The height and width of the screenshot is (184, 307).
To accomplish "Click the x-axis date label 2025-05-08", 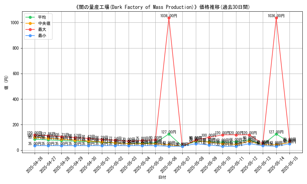I will (195, 164).
